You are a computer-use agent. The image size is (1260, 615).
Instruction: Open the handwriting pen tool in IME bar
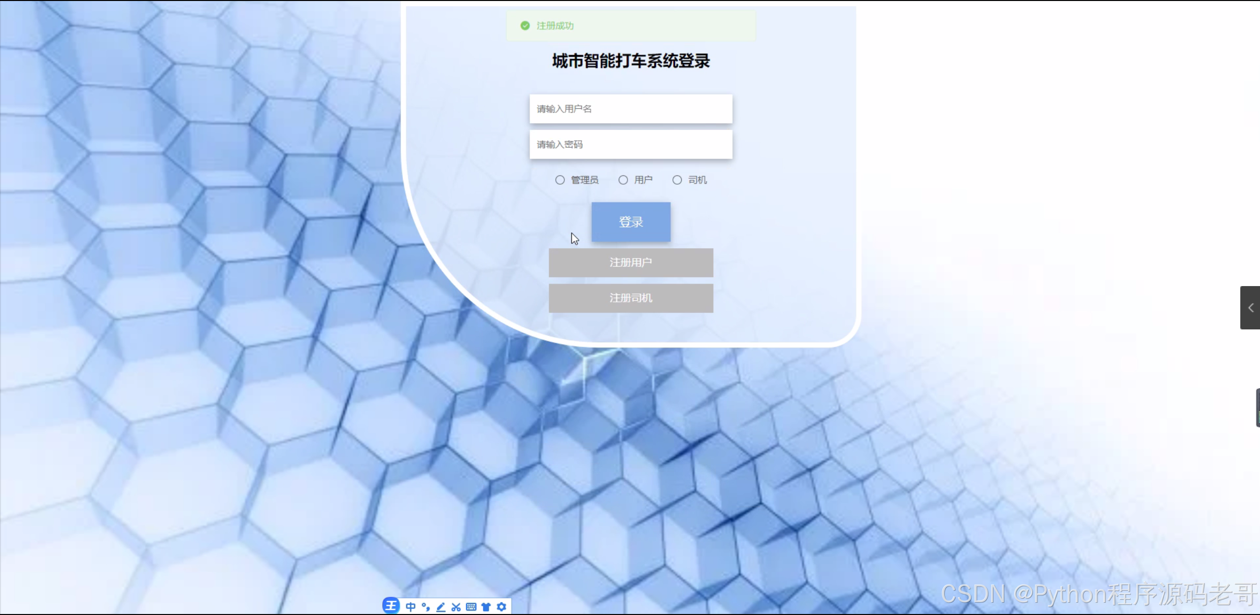(x=441, y=607)
